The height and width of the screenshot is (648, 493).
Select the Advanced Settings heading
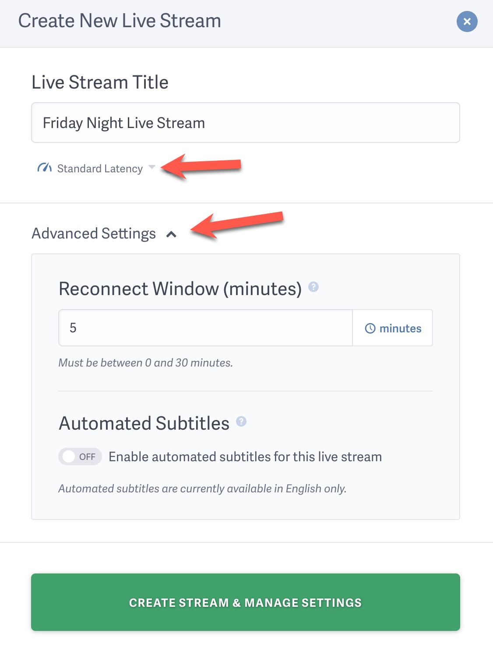93,233
